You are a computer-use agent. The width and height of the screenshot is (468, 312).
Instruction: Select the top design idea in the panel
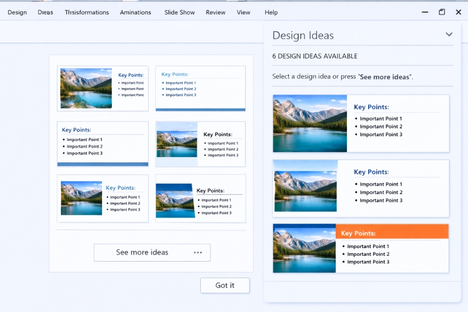pos(360,123)
